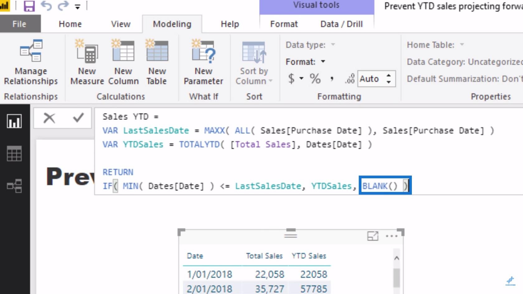
Task: Open More options ellipsis on the visual
Action: pyautogui.click(x=392, y=236)
